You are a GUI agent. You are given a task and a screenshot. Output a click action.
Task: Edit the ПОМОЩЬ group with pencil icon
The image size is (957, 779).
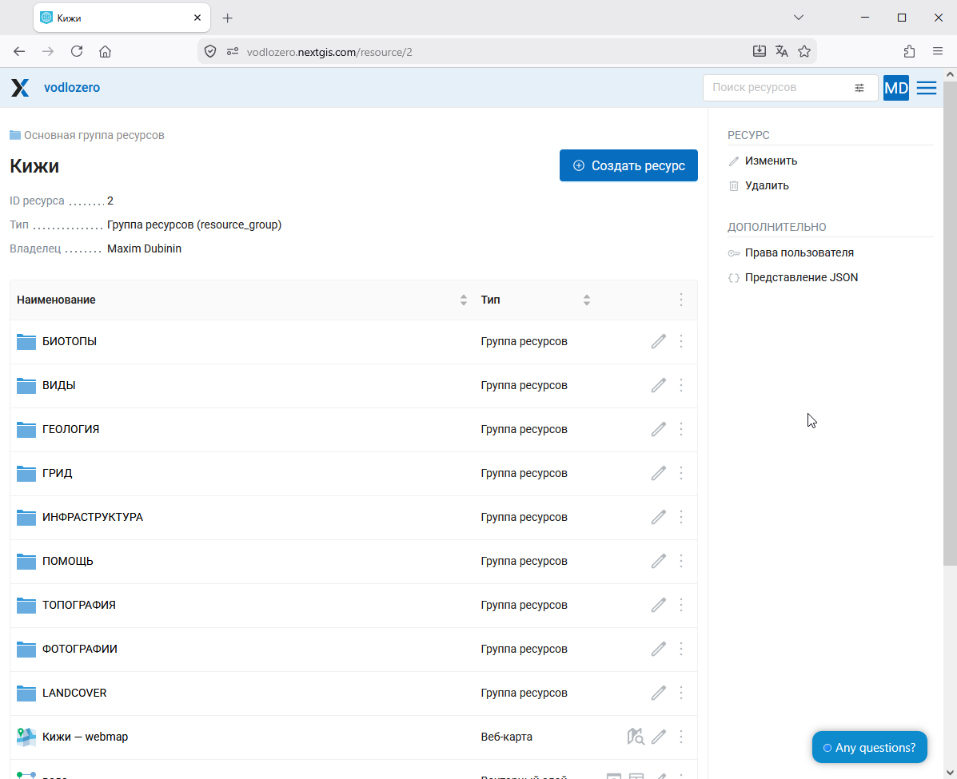658,561
